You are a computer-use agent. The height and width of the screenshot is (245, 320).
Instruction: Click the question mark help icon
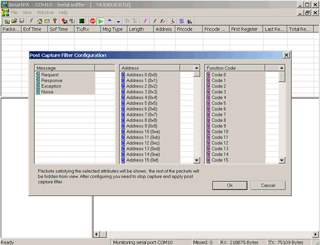54,21
